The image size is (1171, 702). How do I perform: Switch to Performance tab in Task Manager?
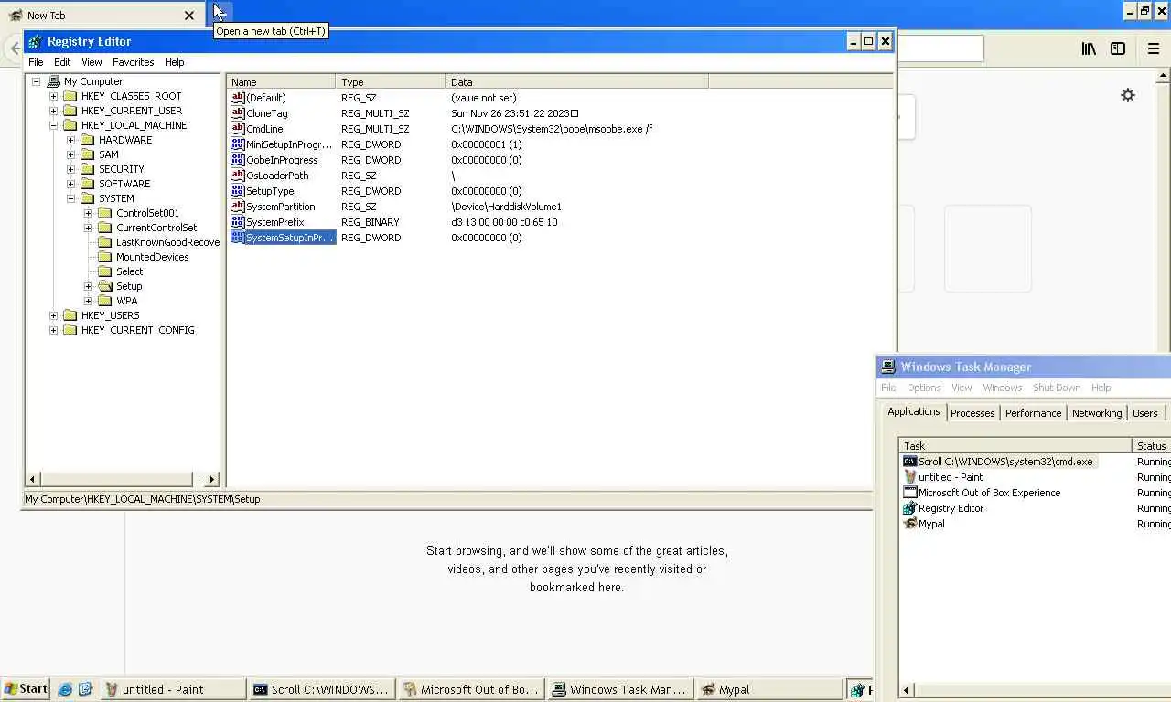click(1034, 413)
